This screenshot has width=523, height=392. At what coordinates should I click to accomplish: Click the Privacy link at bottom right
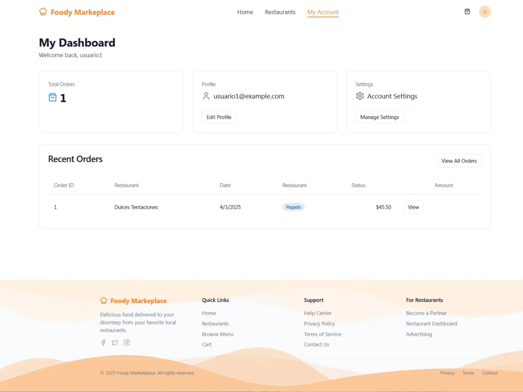[447, 373]
